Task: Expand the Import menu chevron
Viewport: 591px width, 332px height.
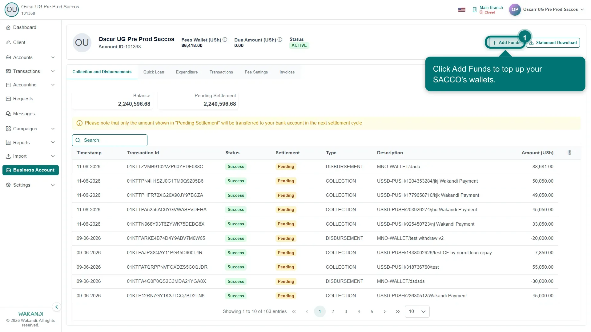Action: click(x=53, y=156)
